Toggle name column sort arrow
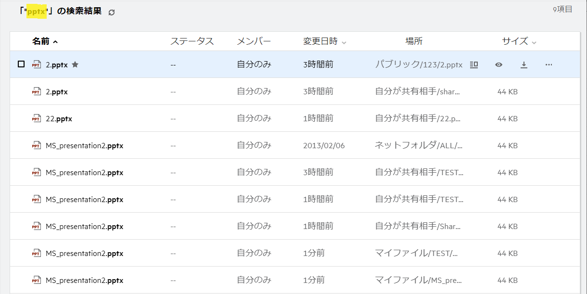Screen dimensions: 587x294 [x=55, y=42]
